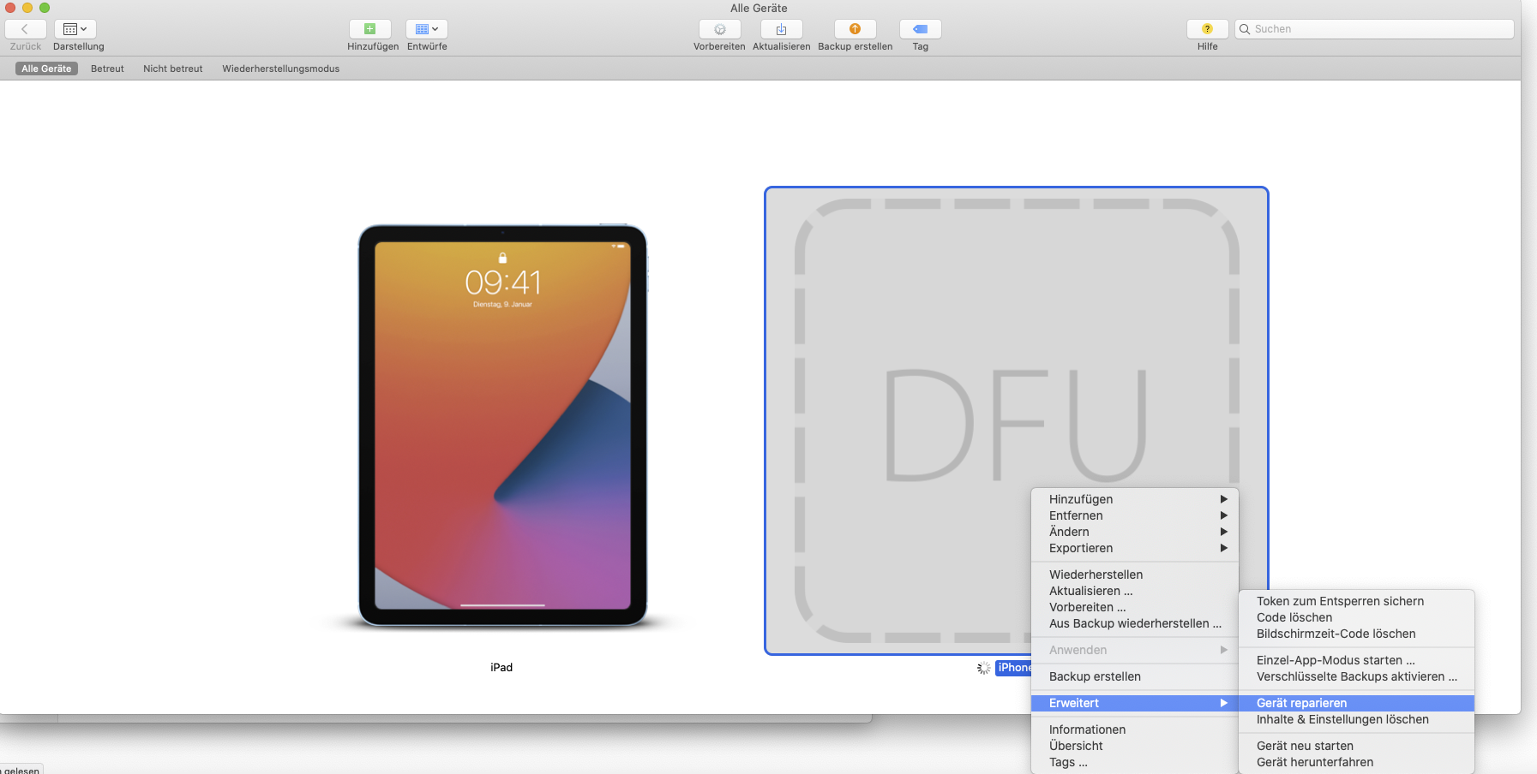
Task: Open Hilfe with the question mark icon
Action: coord(1207,29)
